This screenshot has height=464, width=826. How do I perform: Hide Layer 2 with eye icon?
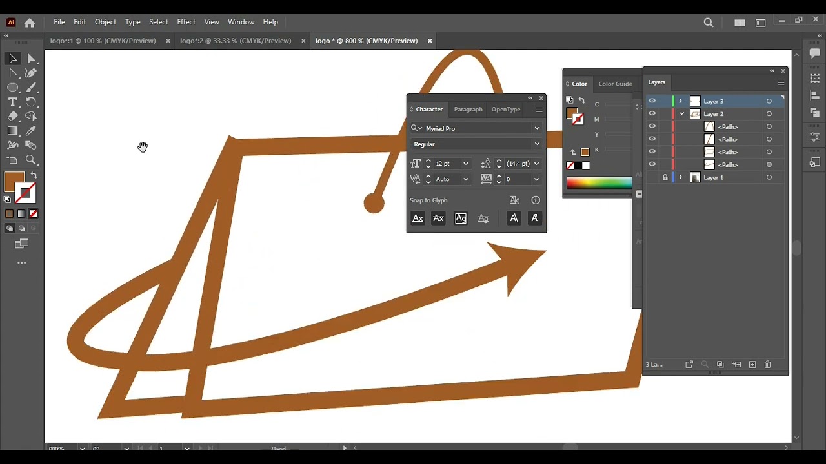[x=652, y=114]
